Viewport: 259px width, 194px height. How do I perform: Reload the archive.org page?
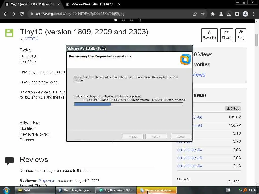pyautogui.click(x=22, y=14)
